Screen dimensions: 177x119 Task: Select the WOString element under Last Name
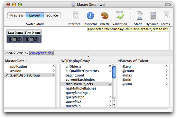pyautogui.click(x=15, y=39)
